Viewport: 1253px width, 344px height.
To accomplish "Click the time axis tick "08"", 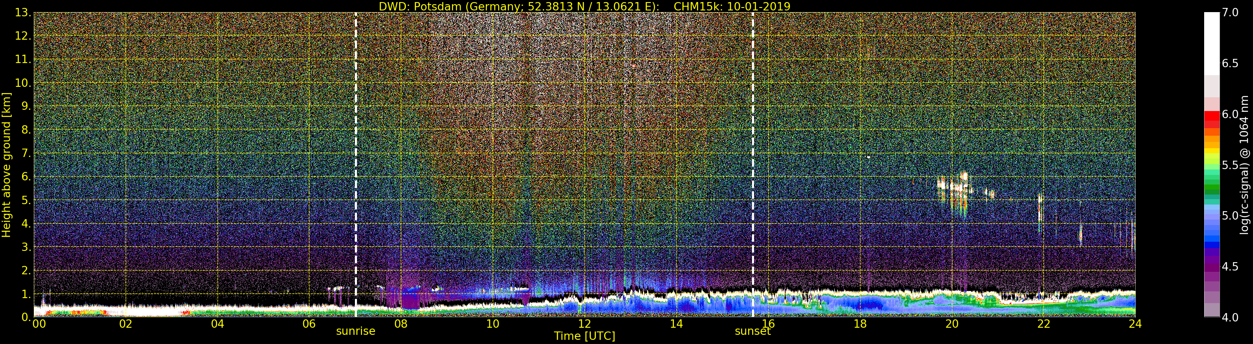I will click(401, 324).
